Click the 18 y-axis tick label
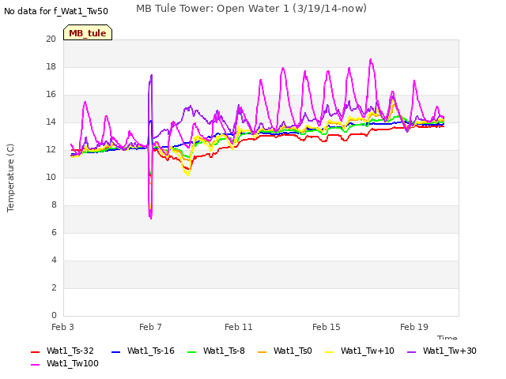This screenshot has height=379, width=506. click(x=51, y=66)
